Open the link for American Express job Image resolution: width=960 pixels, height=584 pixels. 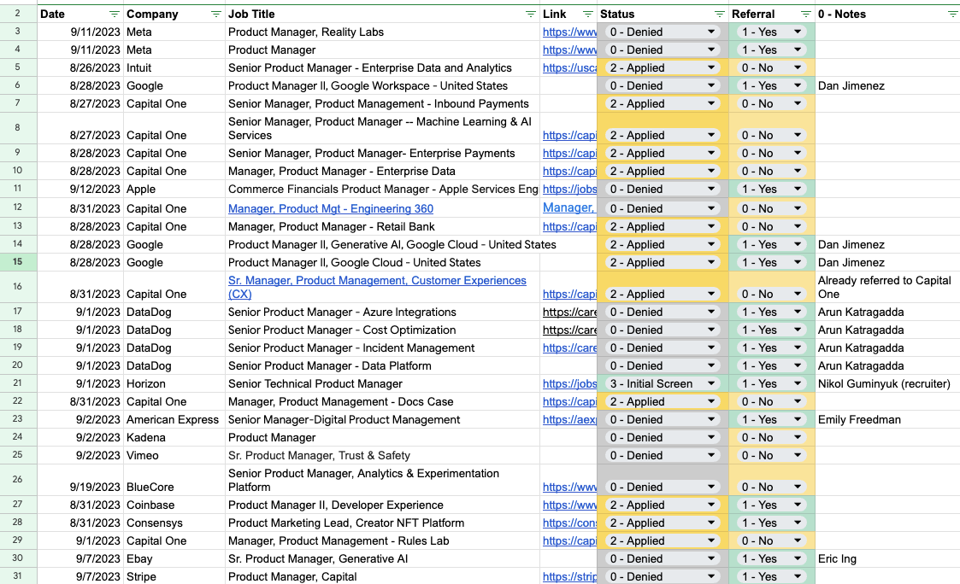coord(569,420)
